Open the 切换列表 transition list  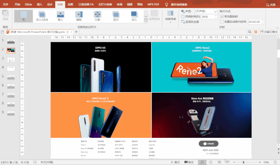pyautogui.click(x=170, y=16)
